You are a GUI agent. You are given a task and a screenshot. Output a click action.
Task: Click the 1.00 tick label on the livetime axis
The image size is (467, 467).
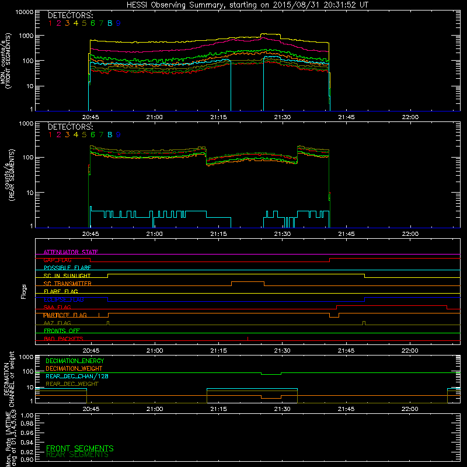coord(27,415)
